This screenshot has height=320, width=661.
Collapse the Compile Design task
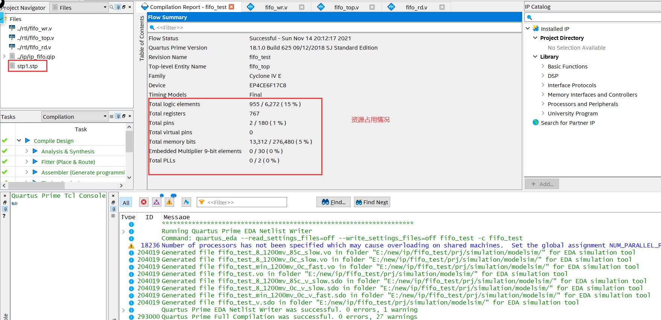(x=19, y=141)
